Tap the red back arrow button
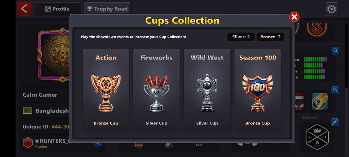The image size is (349, 157). (24, 9)
